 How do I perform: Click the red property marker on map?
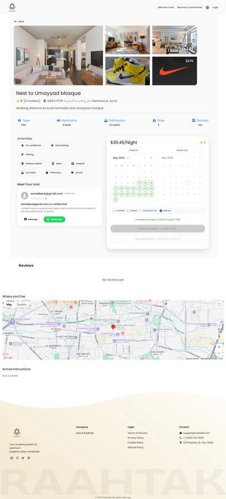(x=113, y=327)
